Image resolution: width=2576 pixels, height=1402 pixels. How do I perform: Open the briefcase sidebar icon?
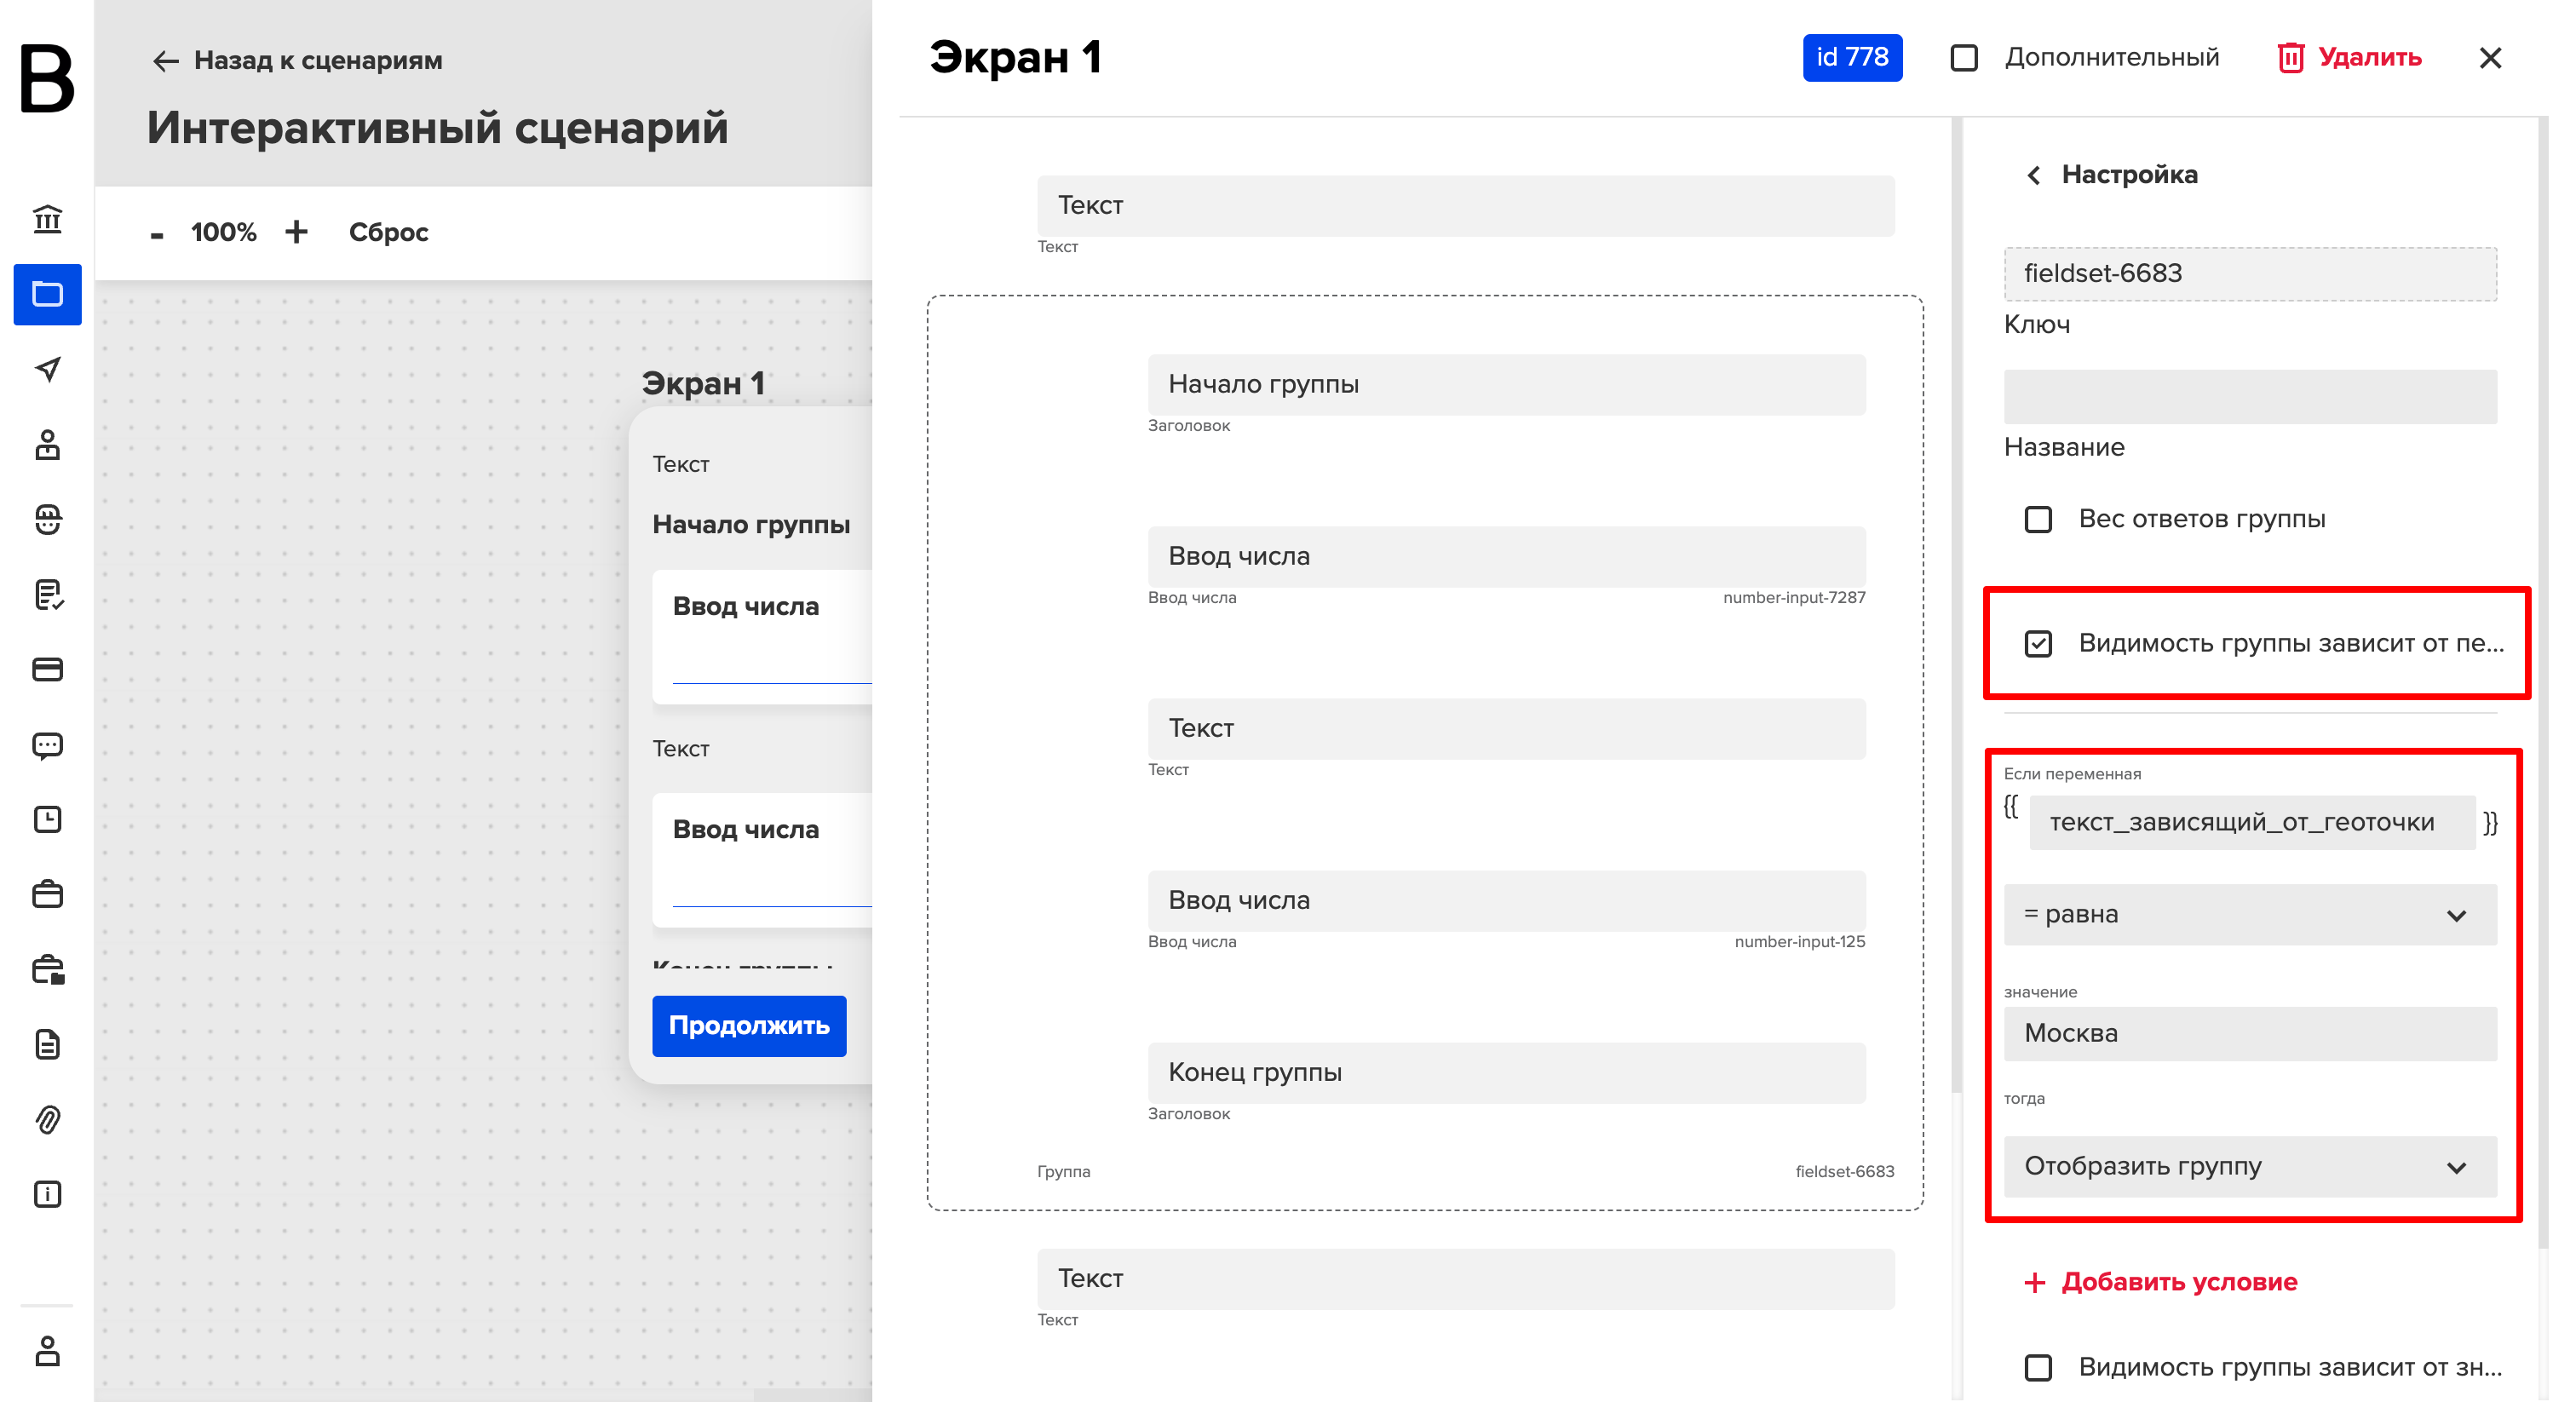click(47, 894)
